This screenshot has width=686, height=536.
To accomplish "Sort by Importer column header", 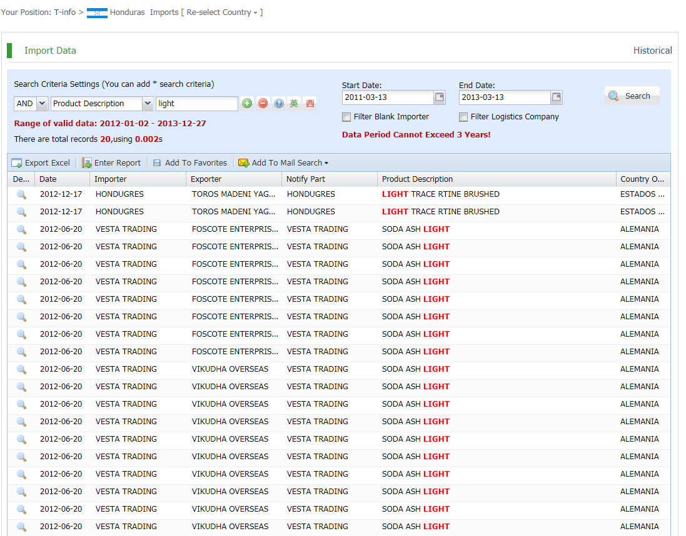I will pyautogui.click(x=138, y=179).
